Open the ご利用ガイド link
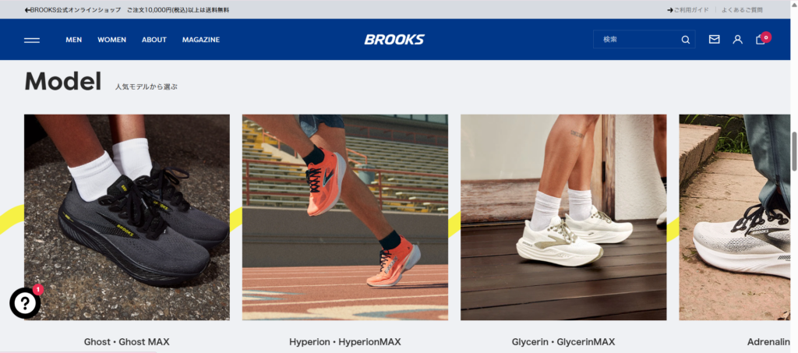The image size is (798, 353). pyautogui.click(x=688, y=9)
